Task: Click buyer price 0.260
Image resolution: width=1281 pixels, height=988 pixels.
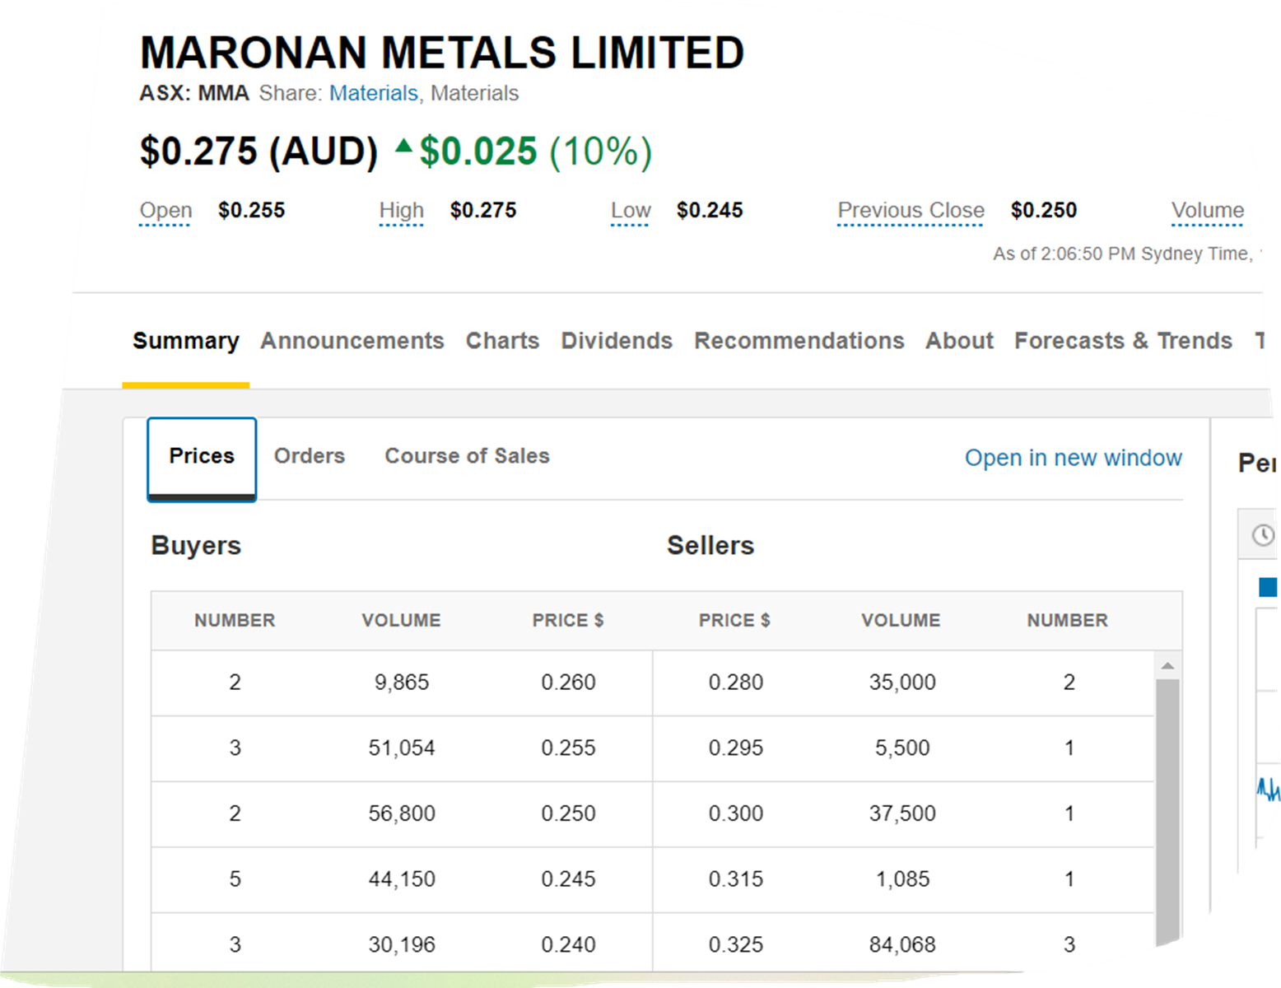Action: (568, 683)
